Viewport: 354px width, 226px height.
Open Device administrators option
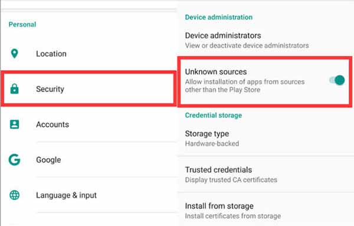[266, 40]
